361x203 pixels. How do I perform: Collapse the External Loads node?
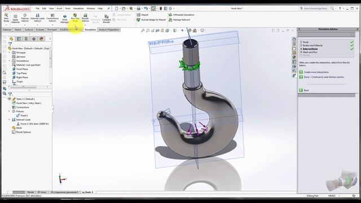(x=10, y=120)
